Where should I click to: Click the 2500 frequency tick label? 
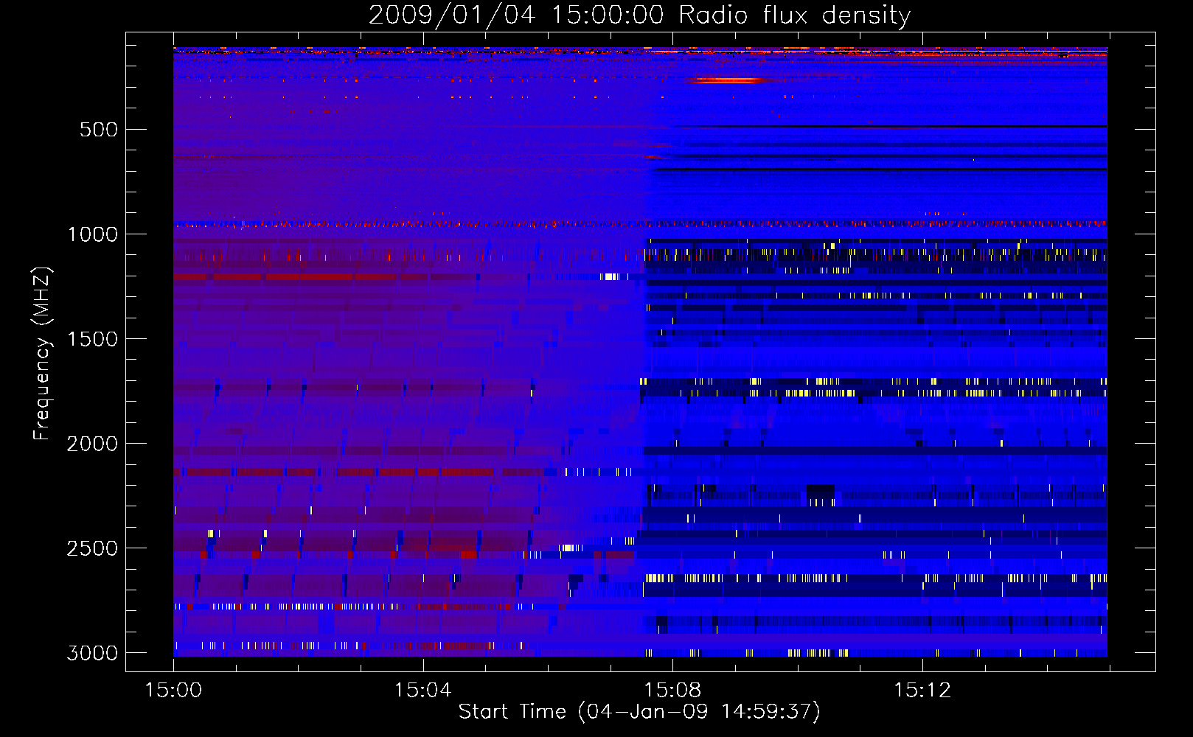pyautogui.click(x=92, y=548)
